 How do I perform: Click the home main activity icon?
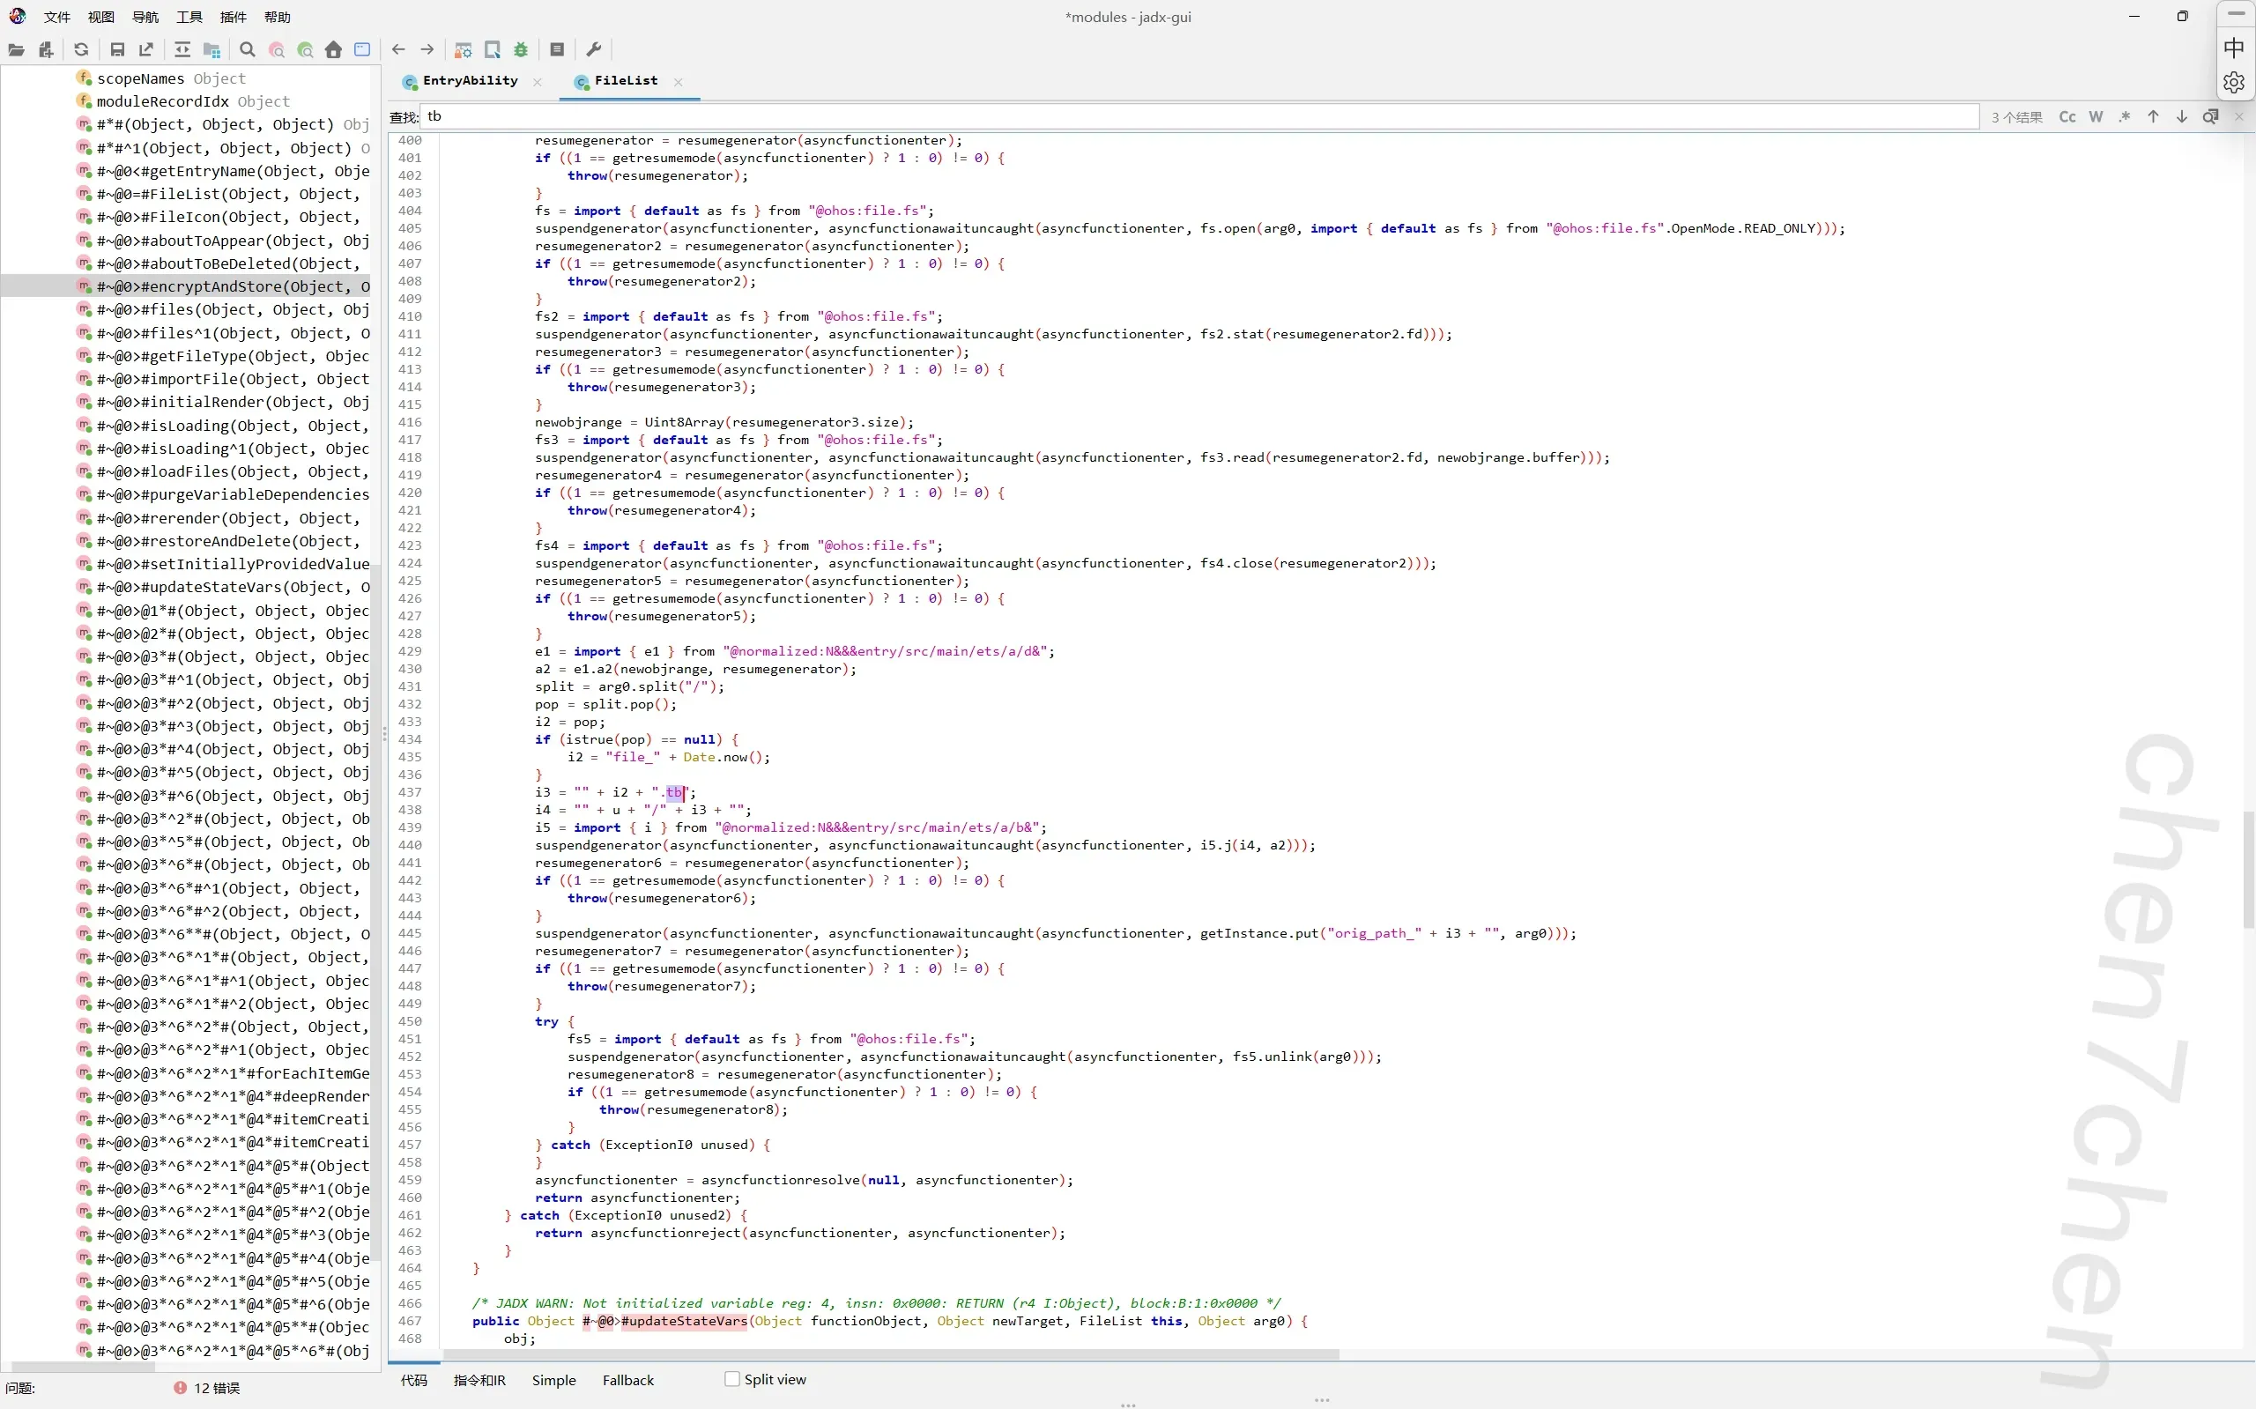pyautogui.click(x=334, y=49)
